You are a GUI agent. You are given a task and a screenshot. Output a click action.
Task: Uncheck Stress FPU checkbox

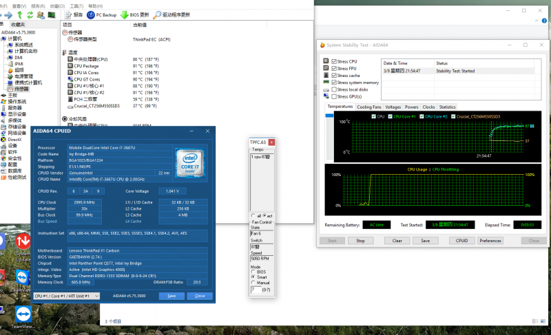(334, 68)
